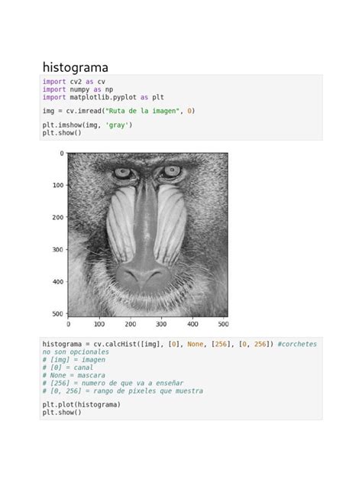Click the first plt.show() call
Viewport: 362px width, 483px height.
62,133
